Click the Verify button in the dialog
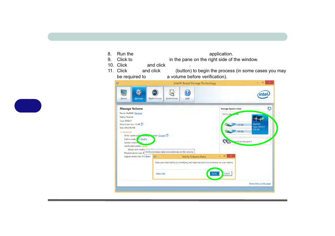This screenshot has width=335, height=236. (214, 174)
